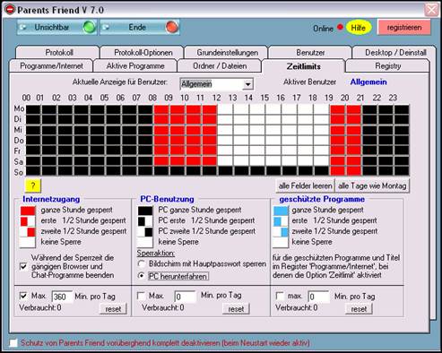The height and width of the screenshot is (353, 442).
Task: Click alle Tage wie Montag button
Action: pyautogui.click(x=372, y=185)
